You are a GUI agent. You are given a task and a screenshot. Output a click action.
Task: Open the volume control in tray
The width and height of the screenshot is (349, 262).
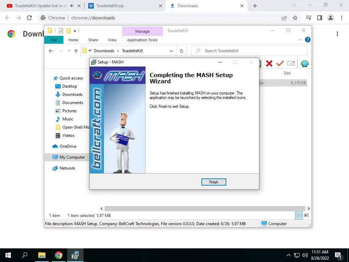[x=305, y=255]
